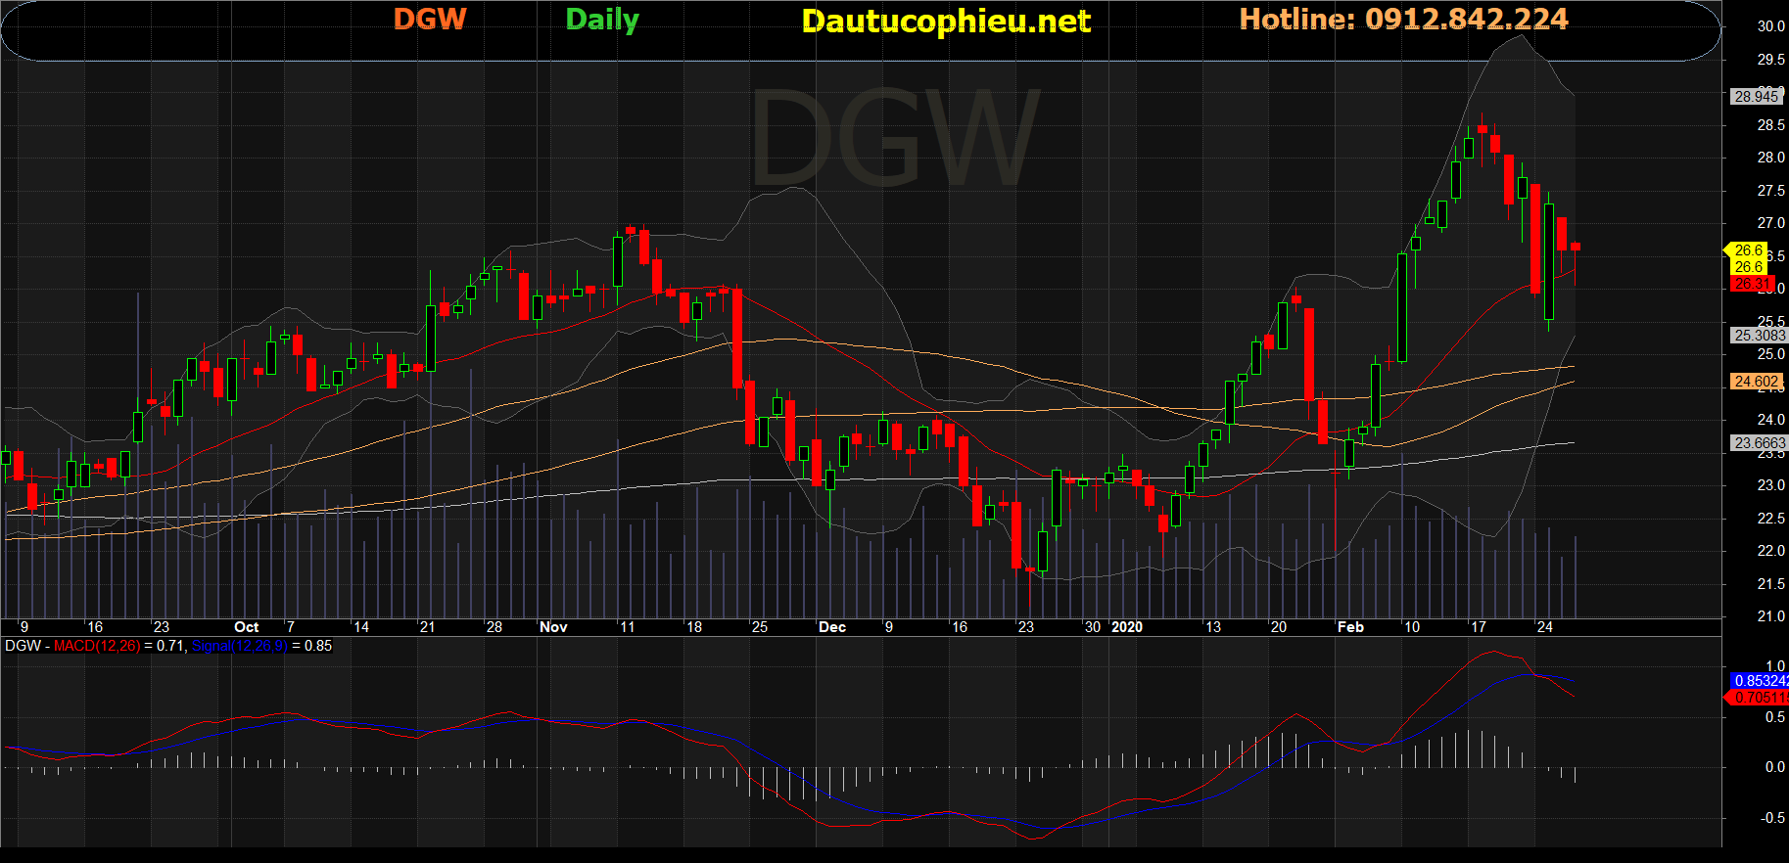Click the large DGW watermark on chart
This screenshot has height=863, width=1789.
894,139
